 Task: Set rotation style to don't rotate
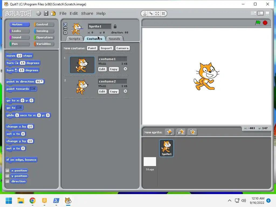coord(65,33)
